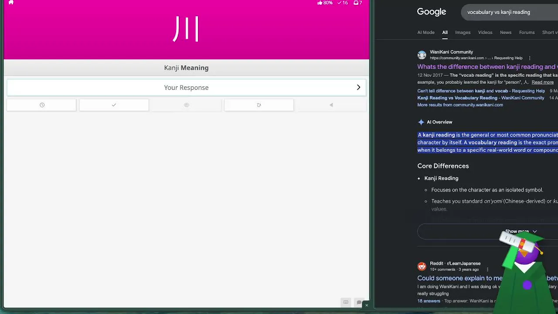View the 16 completed checkmark counter

[x=343, y=3]
